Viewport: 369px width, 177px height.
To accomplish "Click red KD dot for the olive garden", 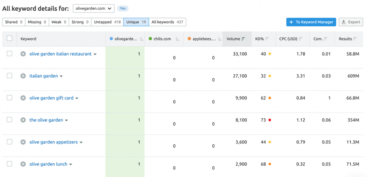I will 270,120.
